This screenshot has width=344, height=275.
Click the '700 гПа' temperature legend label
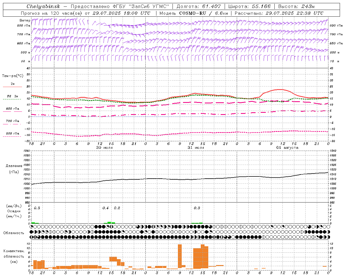tap(13, 121)
